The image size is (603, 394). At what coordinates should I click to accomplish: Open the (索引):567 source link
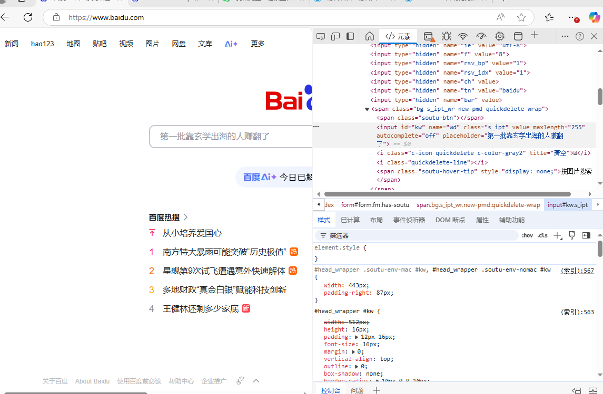pos(577,271)
